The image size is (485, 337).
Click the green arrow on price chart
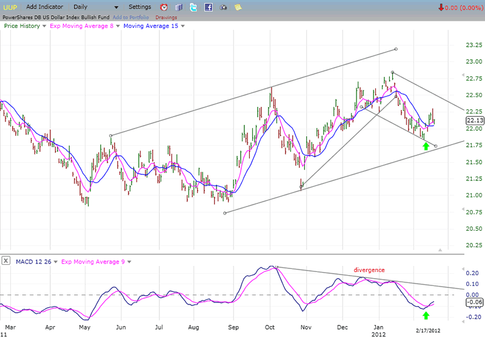[426, 146]
